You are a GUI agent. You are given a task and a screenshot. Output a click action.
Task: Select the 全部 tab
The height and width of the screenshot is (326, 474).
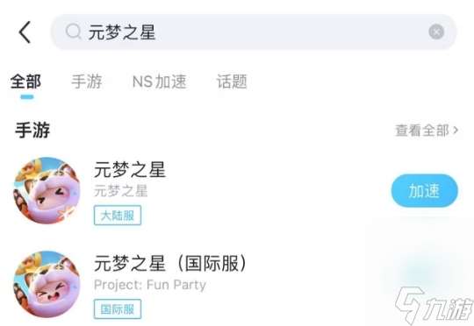click(26, 81)
